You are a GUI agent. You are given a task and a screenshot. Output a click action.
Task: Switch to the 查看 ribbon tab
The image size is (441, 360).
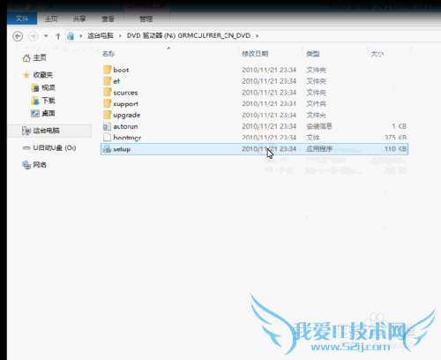point(108,19)
